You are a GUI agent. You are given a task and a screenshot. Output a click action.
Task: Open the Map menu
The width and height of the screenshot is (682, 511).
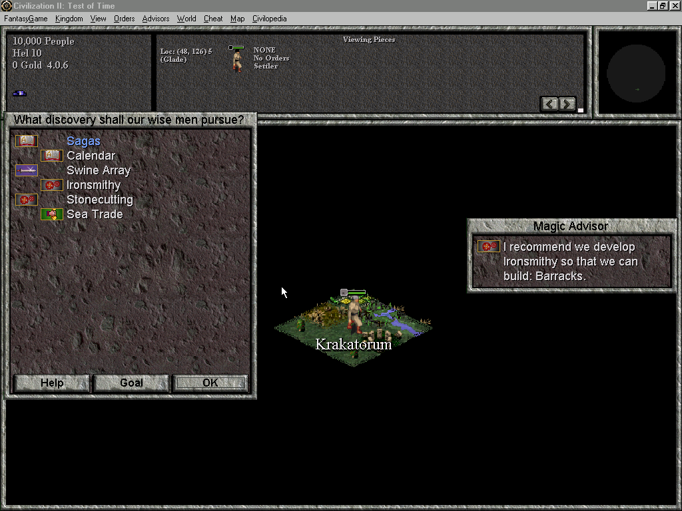pos(237,19)
